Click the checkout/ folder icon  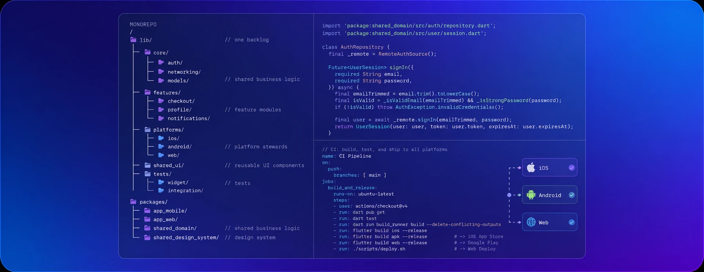coord(161,100)
